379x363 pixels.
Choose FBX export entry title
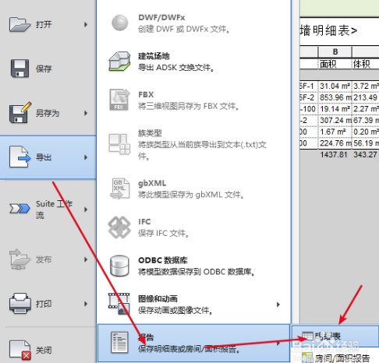[146, 94]
